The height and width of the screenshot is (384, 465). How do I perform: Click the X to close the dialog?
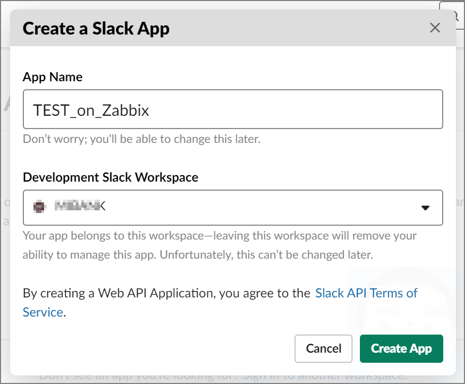pos(435,28)
